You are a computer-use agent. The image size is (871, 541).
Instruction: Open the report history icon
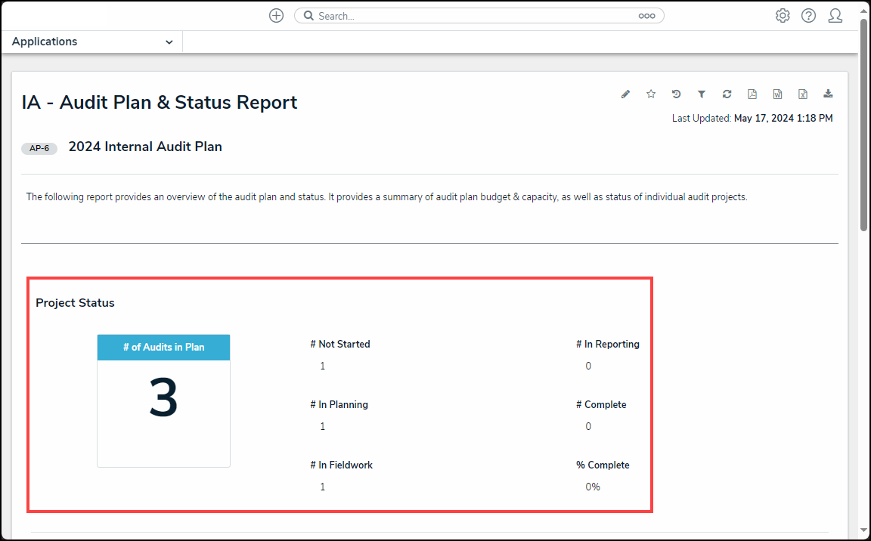pyautogui.click(x=676, y=94)
